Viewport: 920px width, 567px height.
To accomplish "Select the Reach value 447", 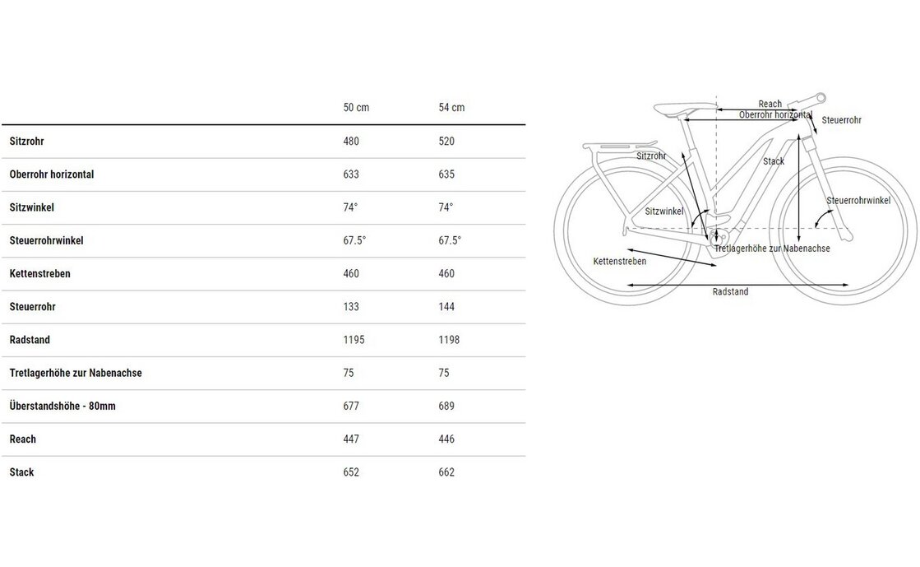I will coord(351,439).
